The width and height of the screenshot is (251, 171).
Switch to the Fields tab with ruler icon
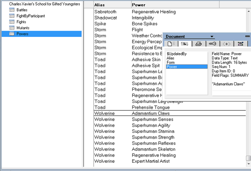point(185,44)
